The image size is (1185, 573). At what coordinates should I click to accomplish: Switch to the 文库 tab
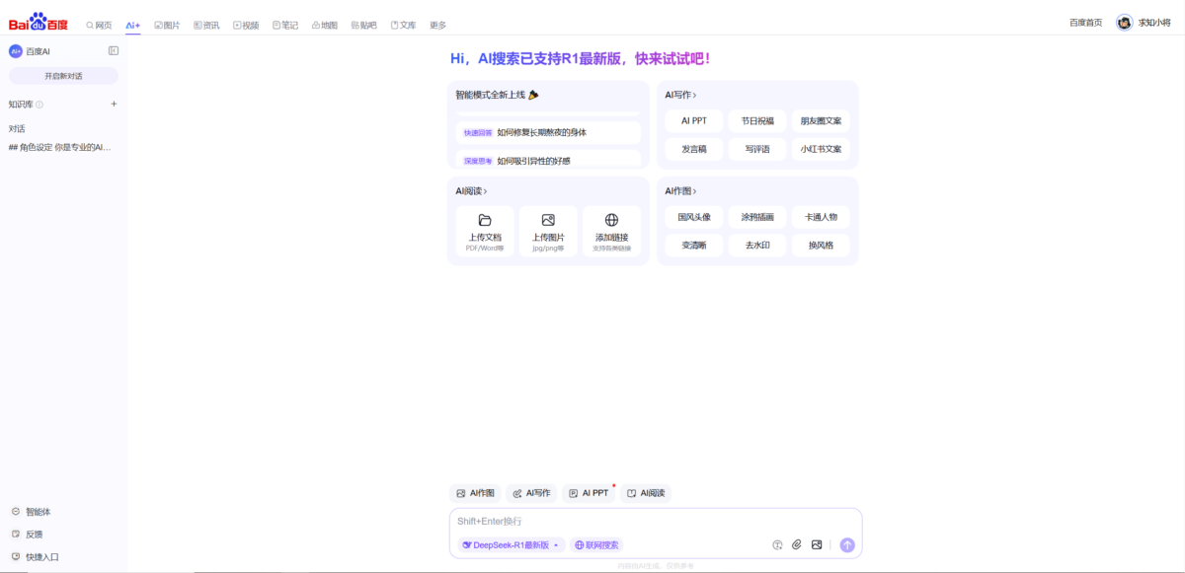point(403,25)
